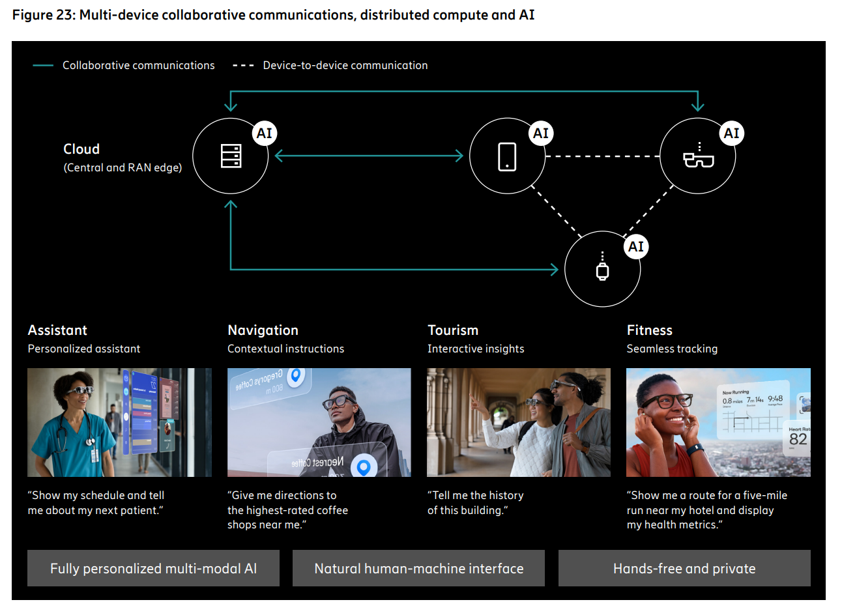
Task: Click the smartphone icon in the diagram
Action: tap(507, 156)
